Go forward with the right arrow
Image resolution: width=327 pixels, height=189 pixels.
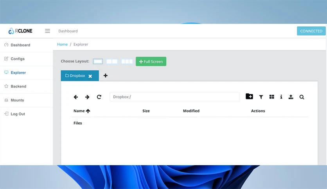(87, 97)
